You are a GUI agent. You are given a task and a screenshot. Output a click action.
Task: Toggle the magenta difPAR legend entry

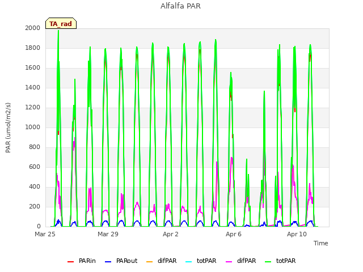click(x=240, y=261)
